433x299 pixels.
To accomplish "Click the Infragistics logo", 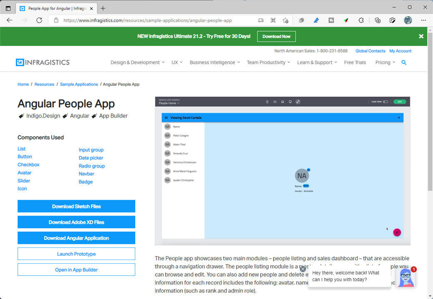I will tap(43, 62).
